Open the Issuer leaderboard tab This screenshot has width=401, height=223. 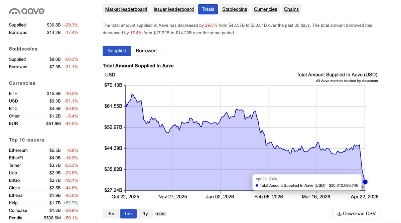pos(174,9)
